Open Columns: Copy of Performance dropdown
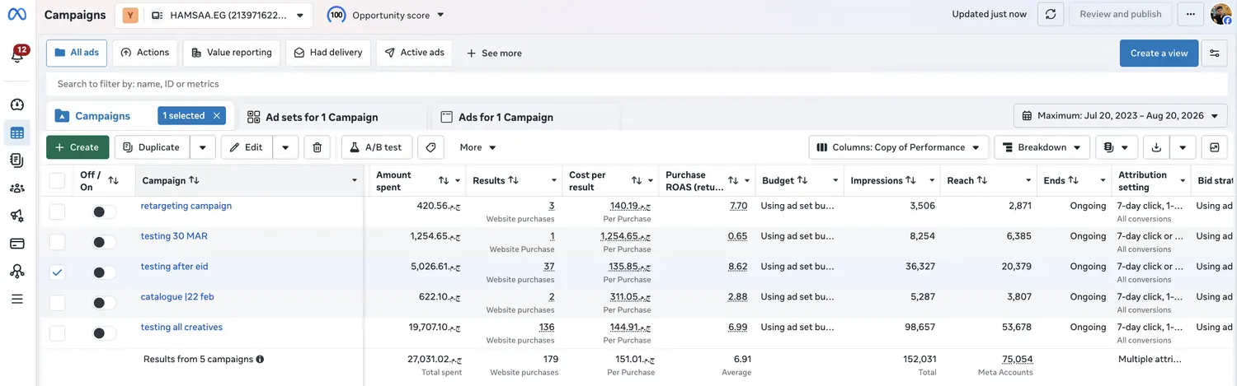 pos(899,147)
